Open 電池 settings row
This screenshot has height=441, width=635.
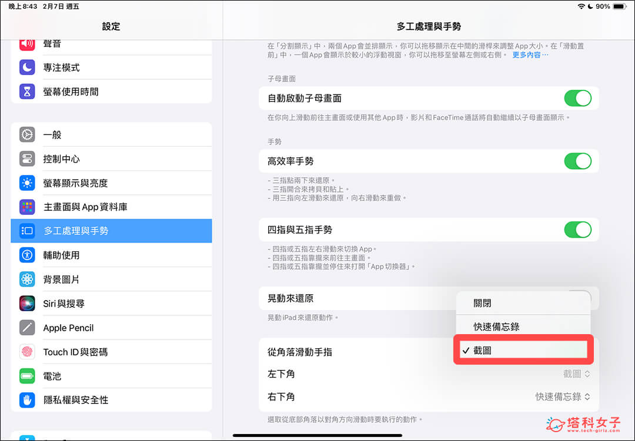pos(111,376)
